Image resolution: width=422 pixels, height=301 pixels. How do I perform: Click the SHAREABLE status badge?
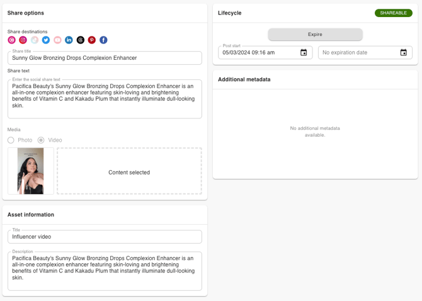click(x=393, y=13)
